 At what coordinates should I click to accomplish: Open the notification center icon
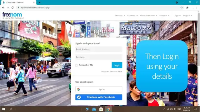tap(195, 109)
